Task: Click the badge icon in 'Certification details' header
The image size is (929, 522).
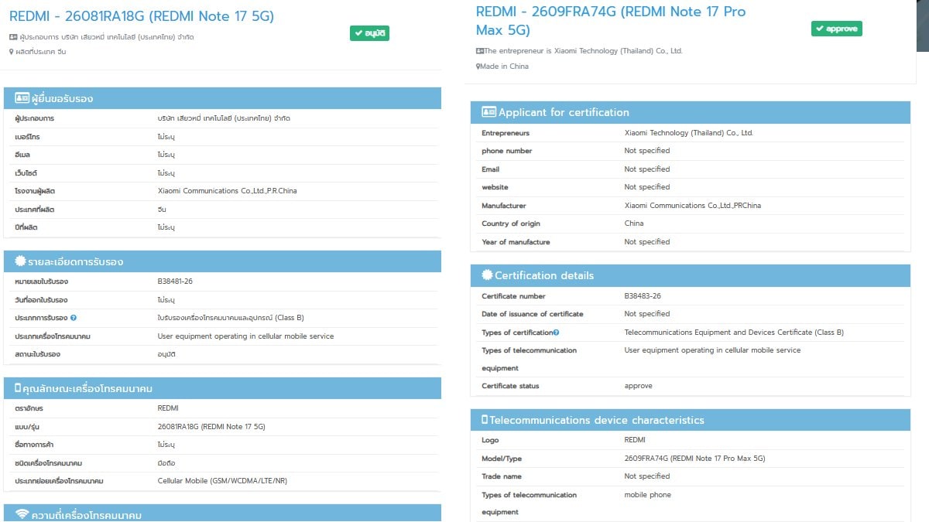Action: click(487, 275)
